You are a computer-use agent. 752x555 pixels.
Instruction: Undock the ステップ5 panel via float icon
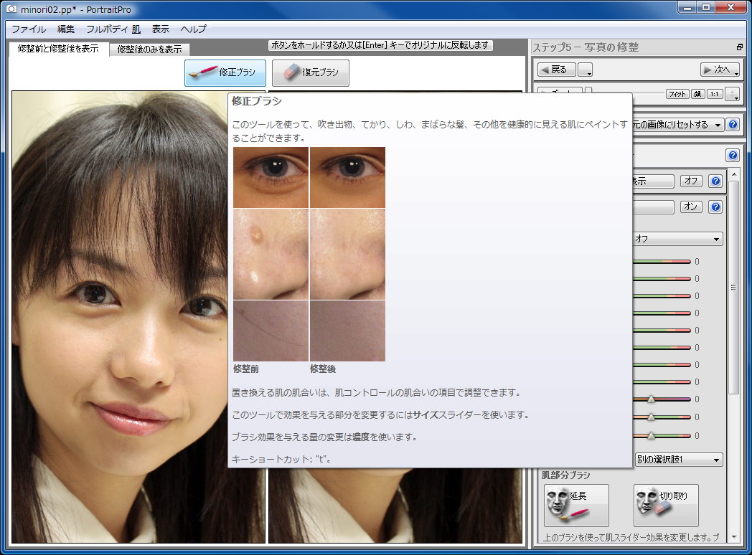(740, 47)
